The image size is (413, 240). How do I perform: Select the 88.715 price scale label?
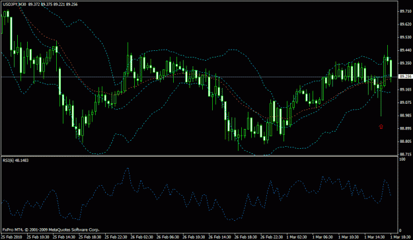405,154
